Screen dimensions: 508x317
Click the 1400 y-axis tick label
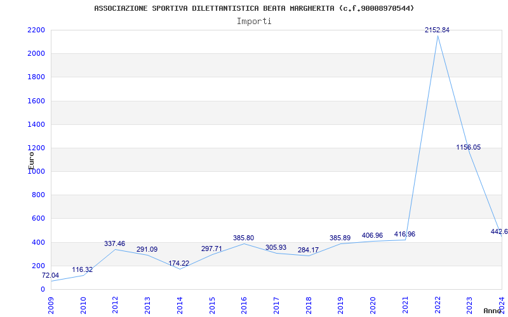coord(36,124)
